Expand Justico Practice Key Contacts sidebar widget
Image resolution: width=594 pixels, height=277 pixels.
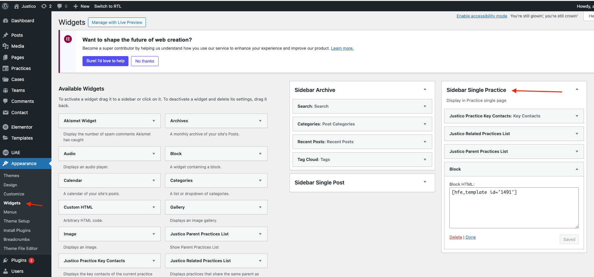click(577, 116)
